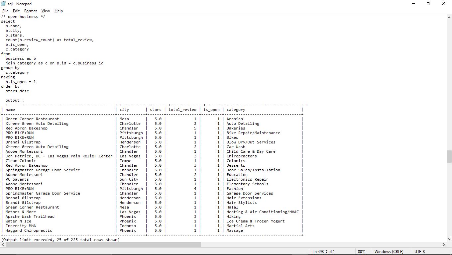This screenshot has width=452, height=255.
Task: Click the 'Ice Cream & Frozen Yogurt' category cell
Action: [x=256, y=221]
